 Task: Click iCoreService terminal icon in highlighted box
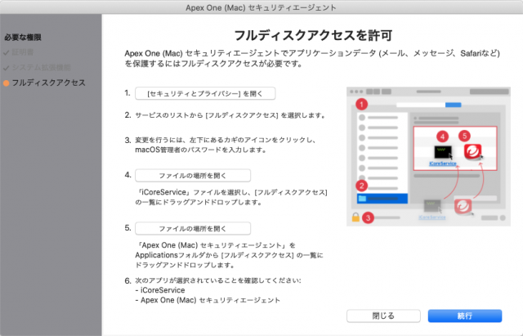(x=443, y=152)
